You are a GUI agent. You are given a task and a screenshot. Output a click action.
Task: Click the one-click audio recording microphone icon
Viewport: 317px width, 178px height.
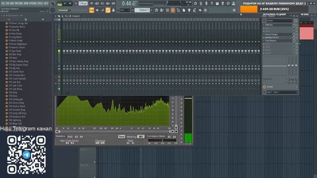(x=206, y=3)
